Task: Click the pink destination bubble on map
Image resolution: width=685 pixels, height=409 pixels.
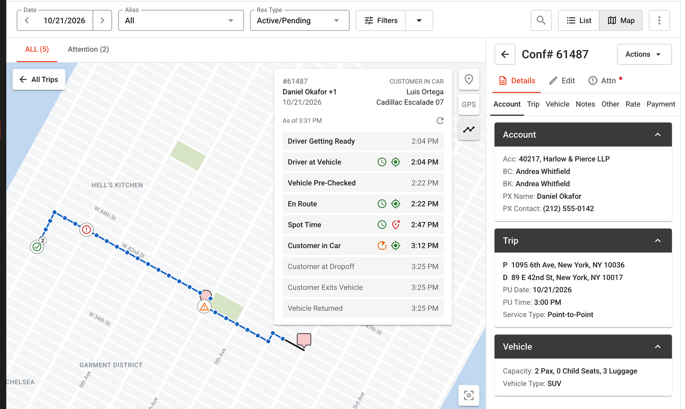Action: 304,340
